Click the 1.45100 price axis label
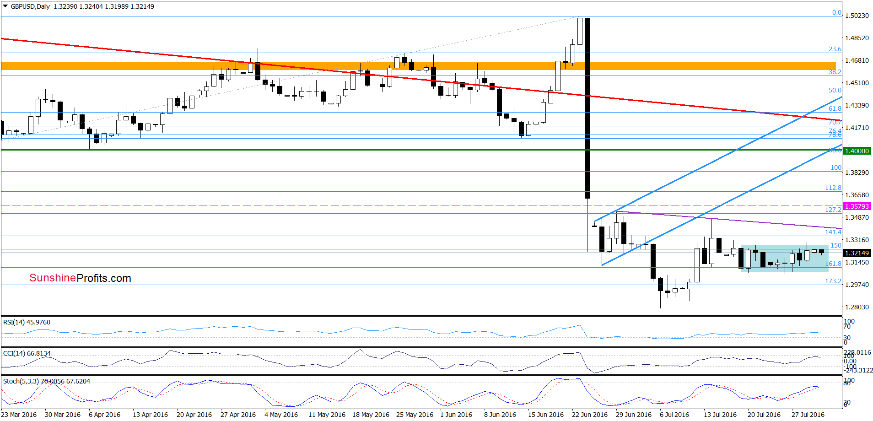 point(857,83)
